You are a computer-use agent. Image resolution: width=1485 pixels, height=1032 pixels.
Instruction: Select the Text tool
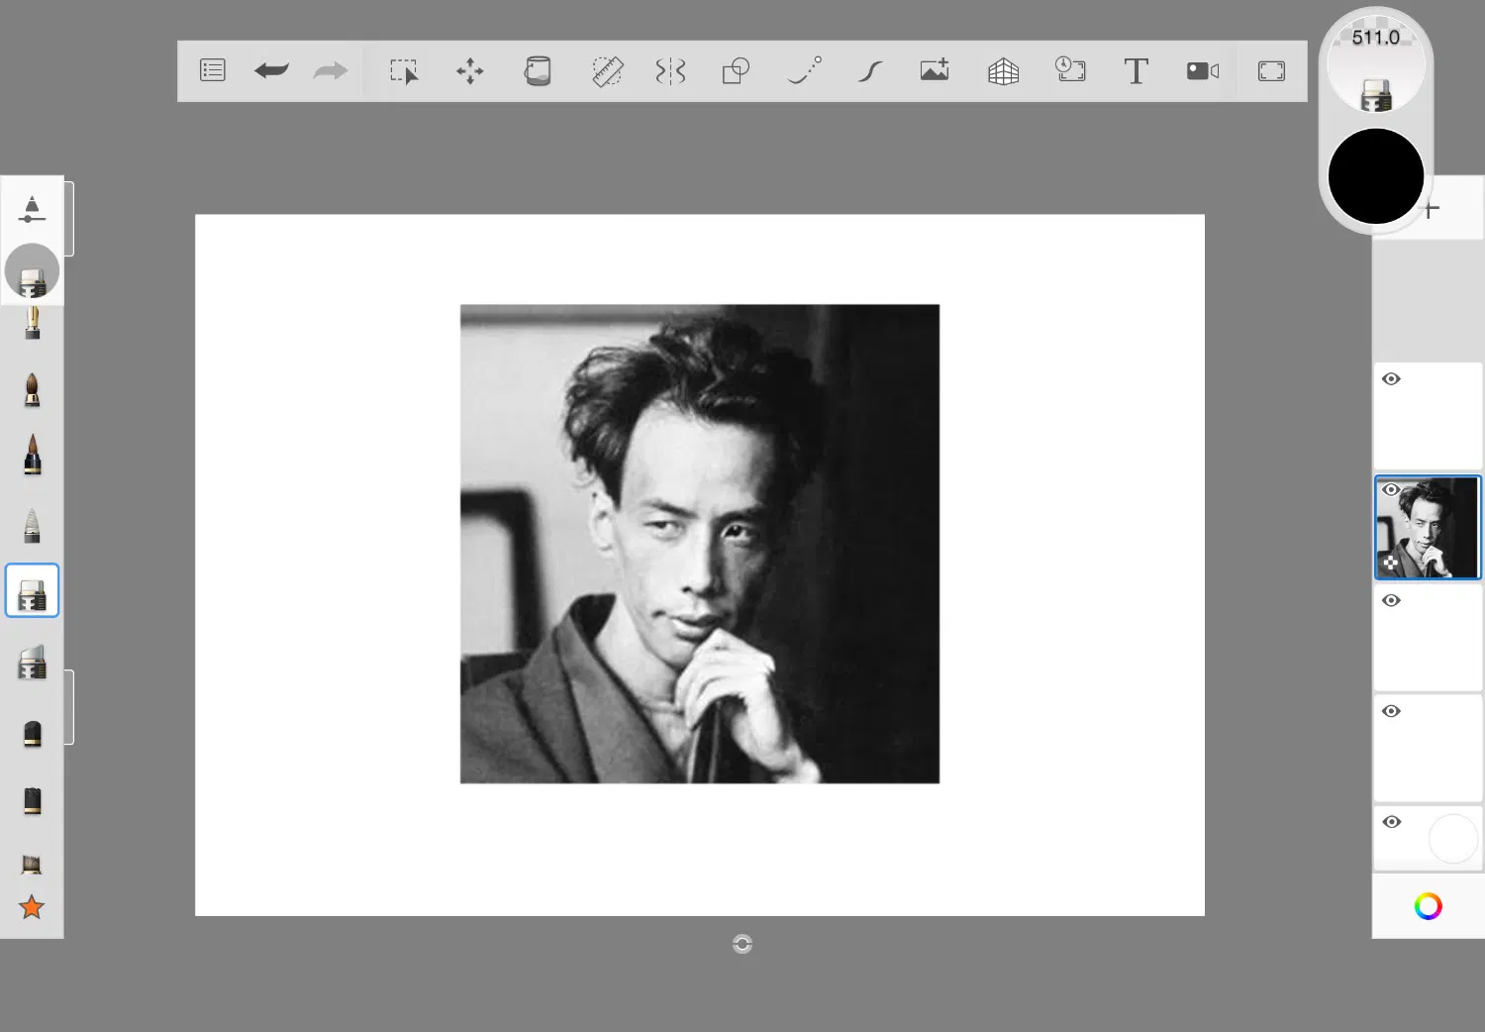click(x=1137, y=71)
